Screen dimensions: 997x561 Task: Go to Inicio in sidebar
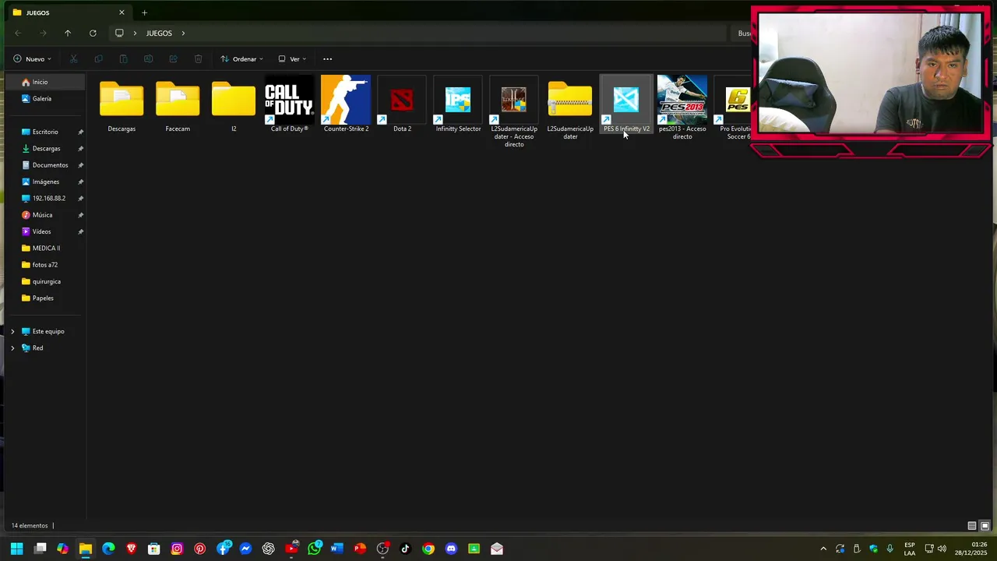pos(44,82)
